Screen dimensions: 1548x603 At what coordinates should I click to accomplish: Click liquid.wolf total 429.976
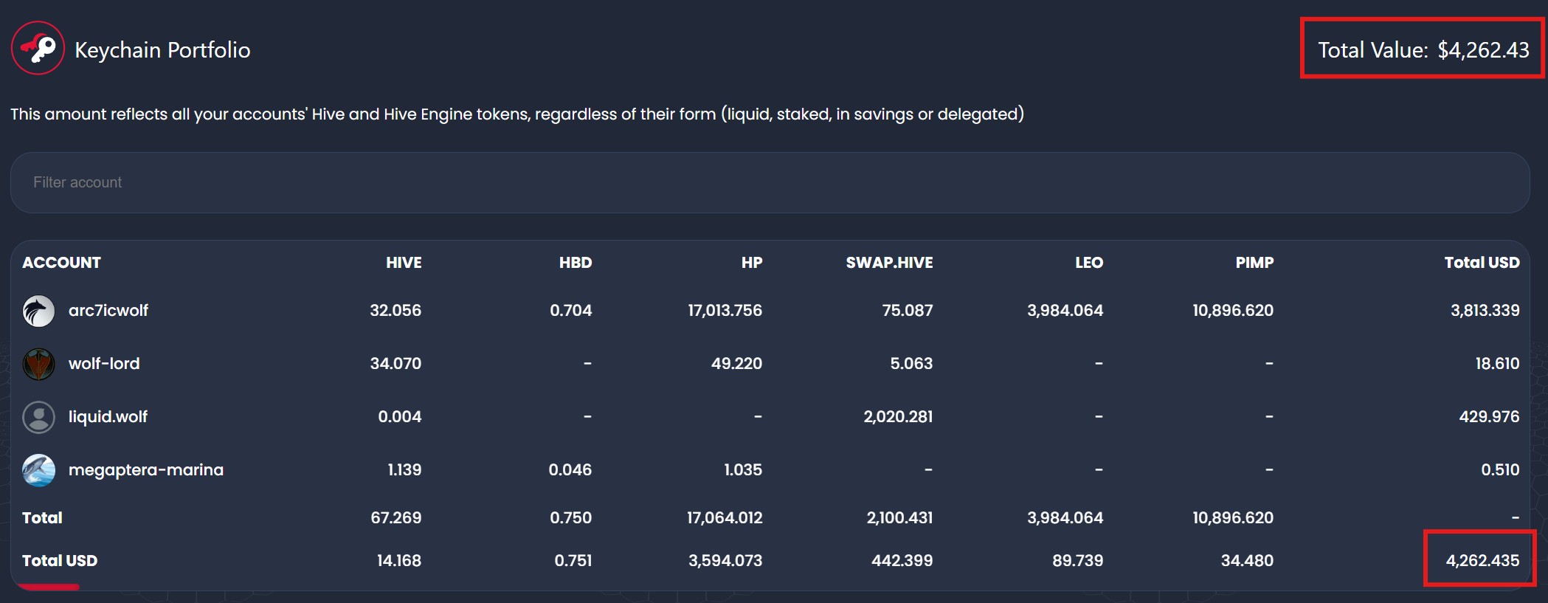point(1489,417)
